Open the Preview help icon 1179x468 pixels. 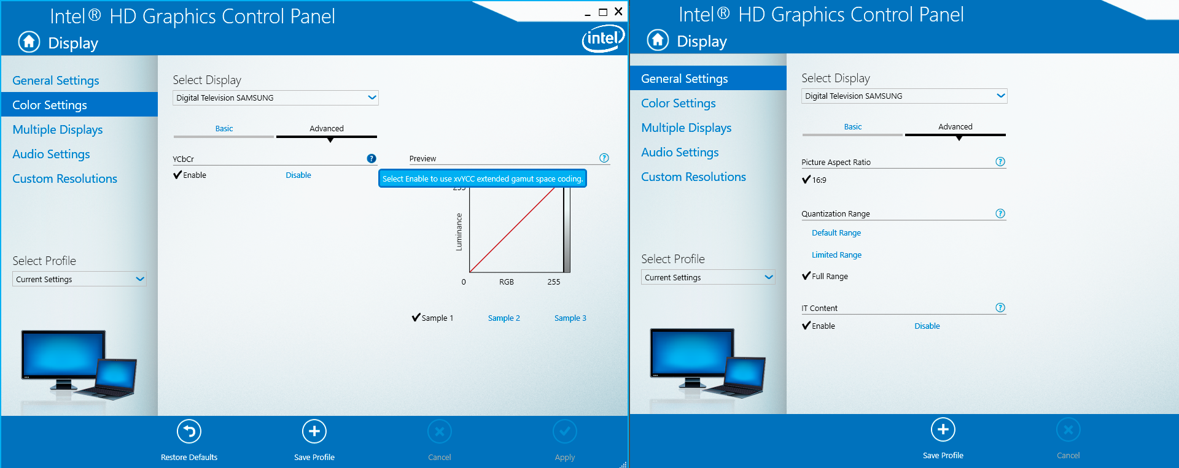(604, 158)
